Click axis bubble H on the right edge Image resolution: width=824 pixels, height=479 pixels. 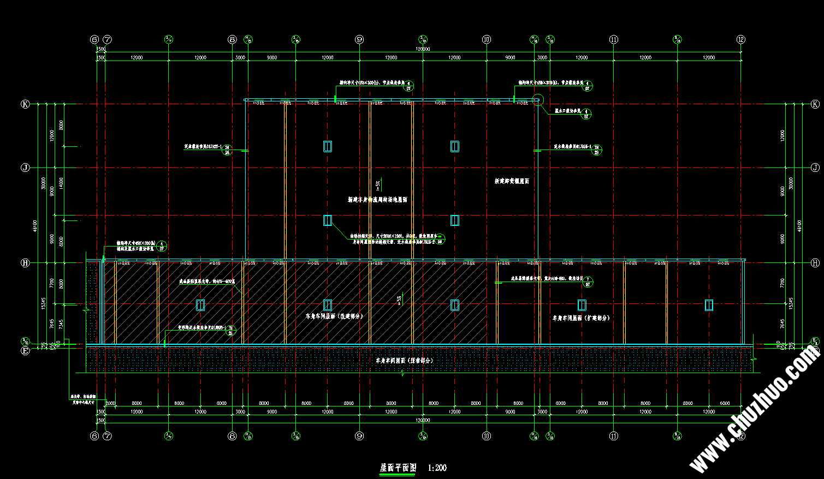tap(816, 263)
